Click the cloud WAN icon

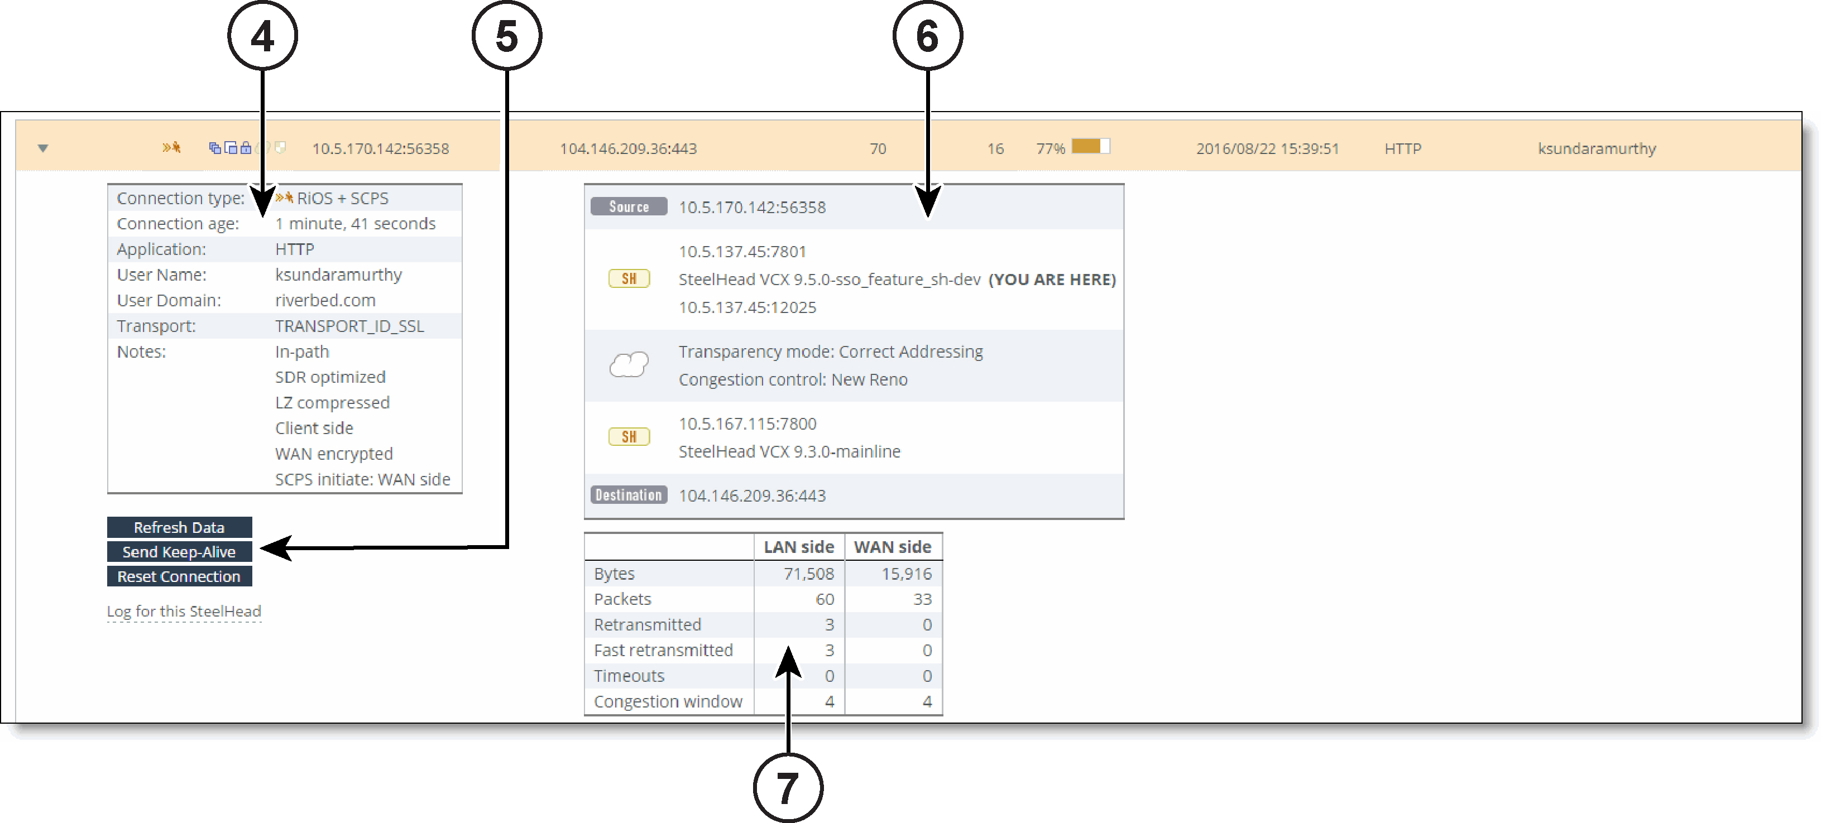[x=629, y=364]
